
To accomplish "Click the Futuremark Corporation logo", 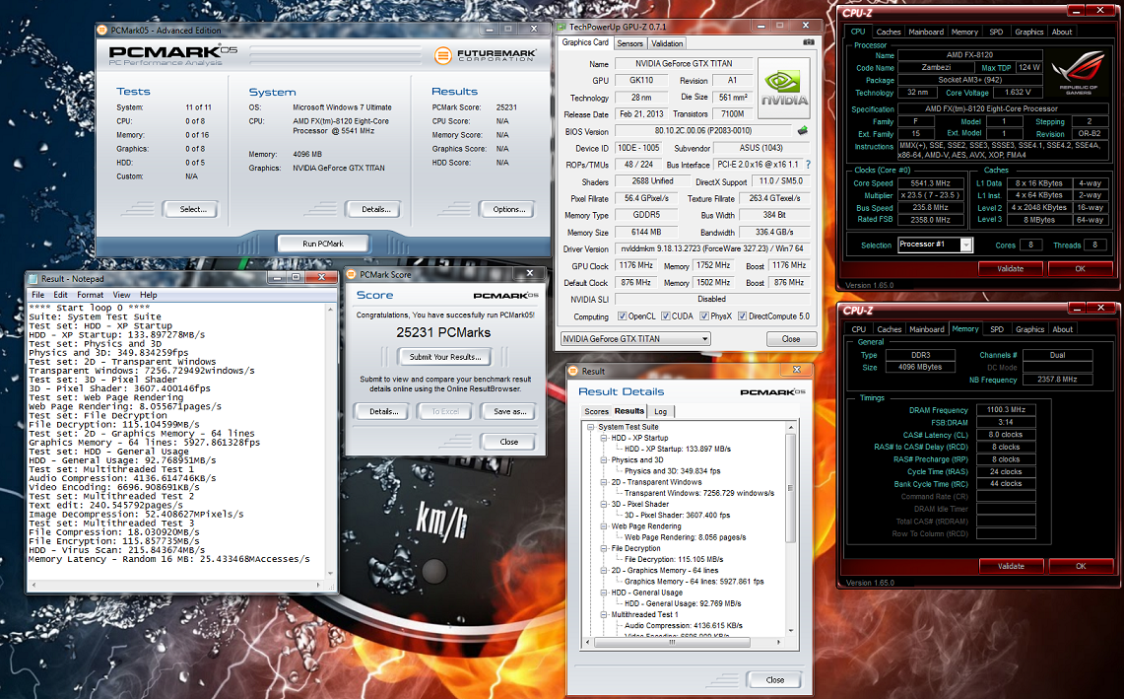I will tap(486, 54).
